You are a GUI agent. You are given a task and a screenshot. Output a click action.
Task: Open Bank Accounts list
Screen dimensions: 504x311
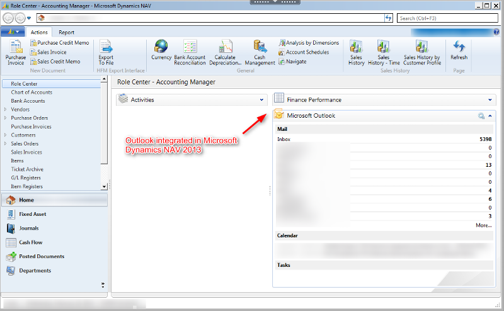pyautogui.click(x=28, y=101)
